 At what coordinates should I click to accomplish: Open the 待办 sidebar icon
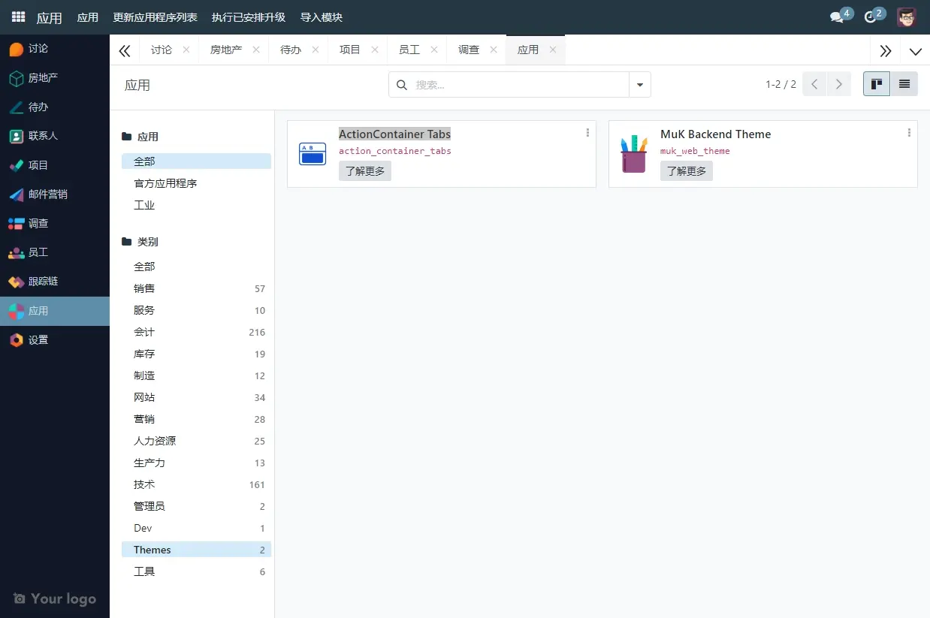pyautogui.click(x=17, y=107)
